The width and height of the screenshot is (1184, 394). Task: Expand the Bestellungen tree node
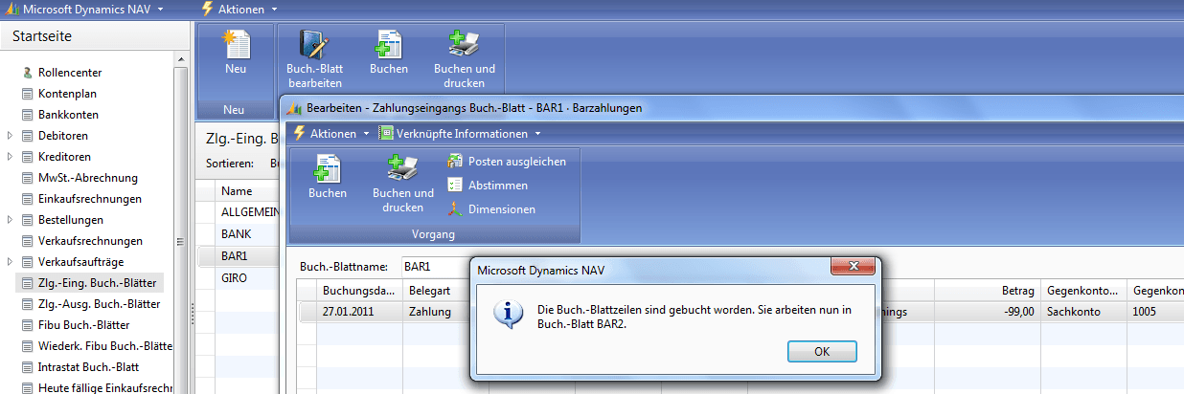pyautogui.click(x=10, y=220)
